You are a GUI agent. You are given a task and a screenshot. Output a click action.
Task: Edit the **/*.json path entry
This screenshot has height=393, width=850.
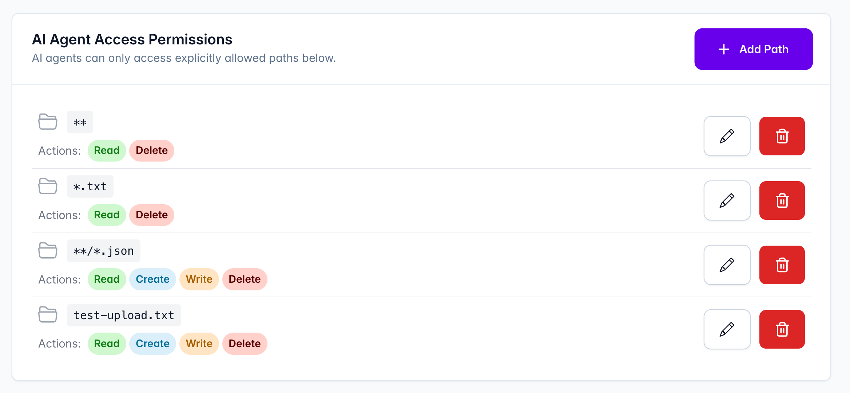(x=727, y=265)
